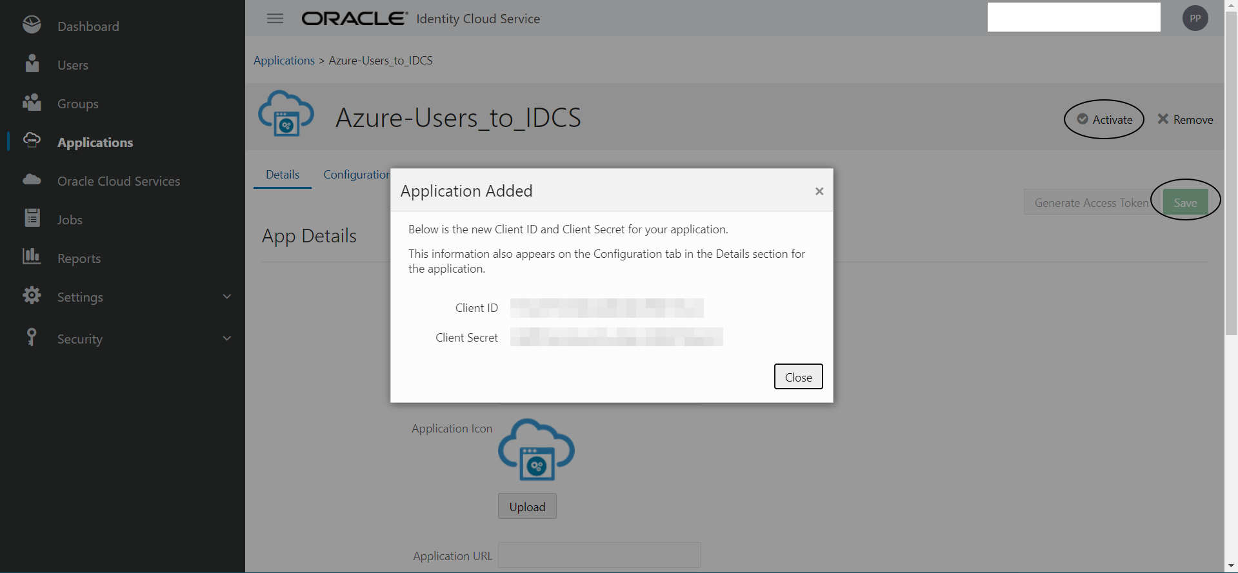The height and width of the screenshot is (573, 1238).
Task: Click the Application Icon cloud image
Action: click(536, 450)
